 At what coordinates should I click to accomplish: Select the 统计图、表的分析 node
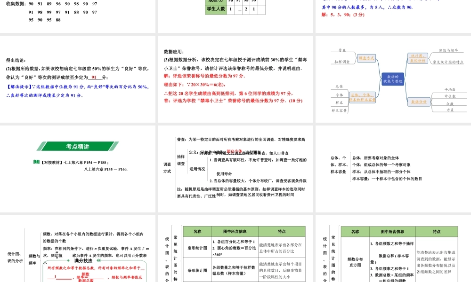click(x=418, y=58)
